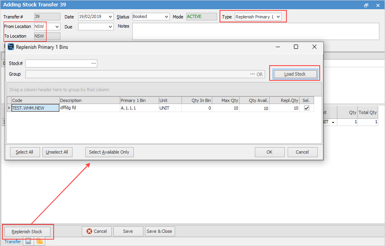Maximize the Replenish Primary 1 Bins dialog

pos(296,47)
